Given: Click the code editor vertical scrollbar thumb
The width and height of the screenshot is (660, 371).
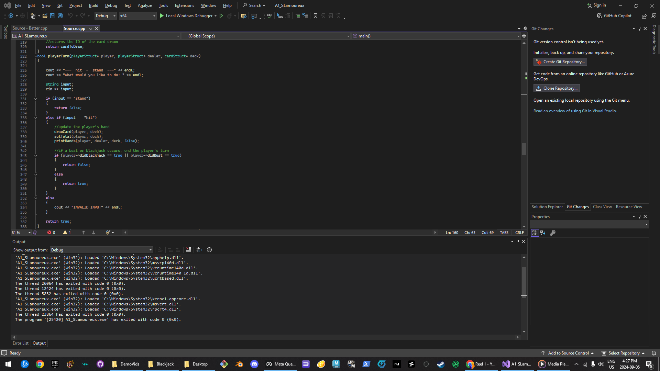Looking at the screenshot, I should tap(524, 149).
